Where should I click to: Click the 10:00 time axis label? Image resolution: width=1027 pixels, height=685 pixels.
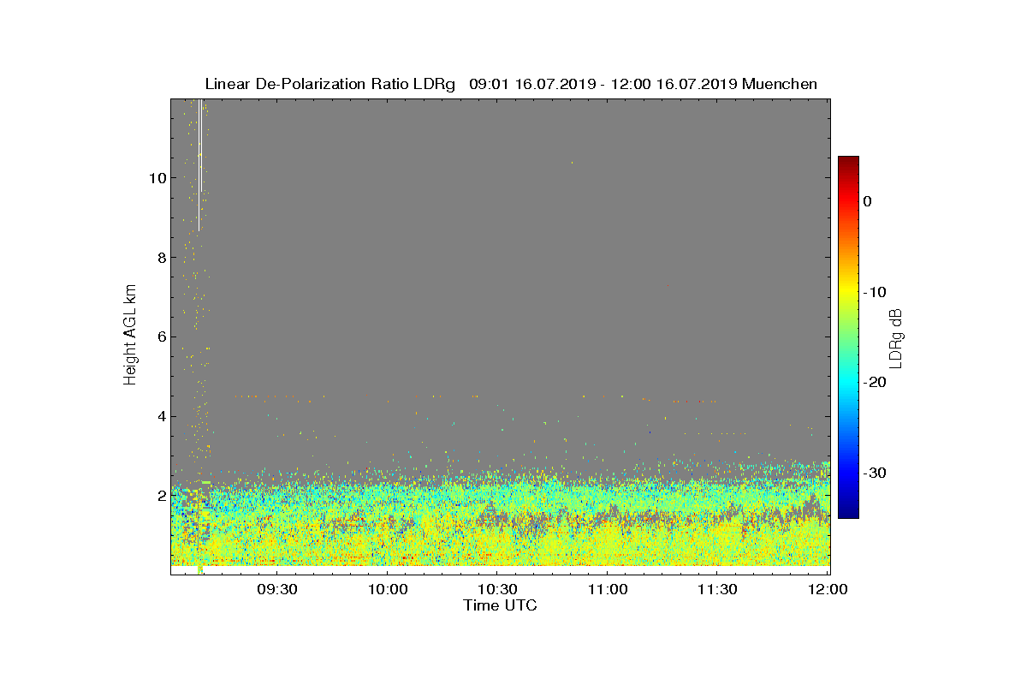(x=387, y=590)
